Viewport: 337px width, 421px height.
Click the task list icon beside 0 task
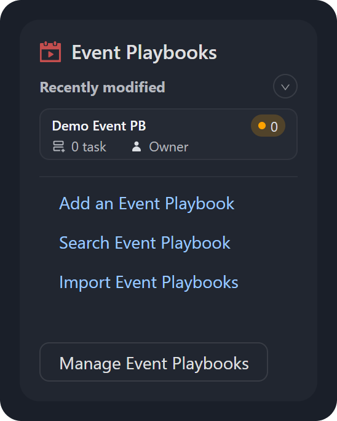59,146
